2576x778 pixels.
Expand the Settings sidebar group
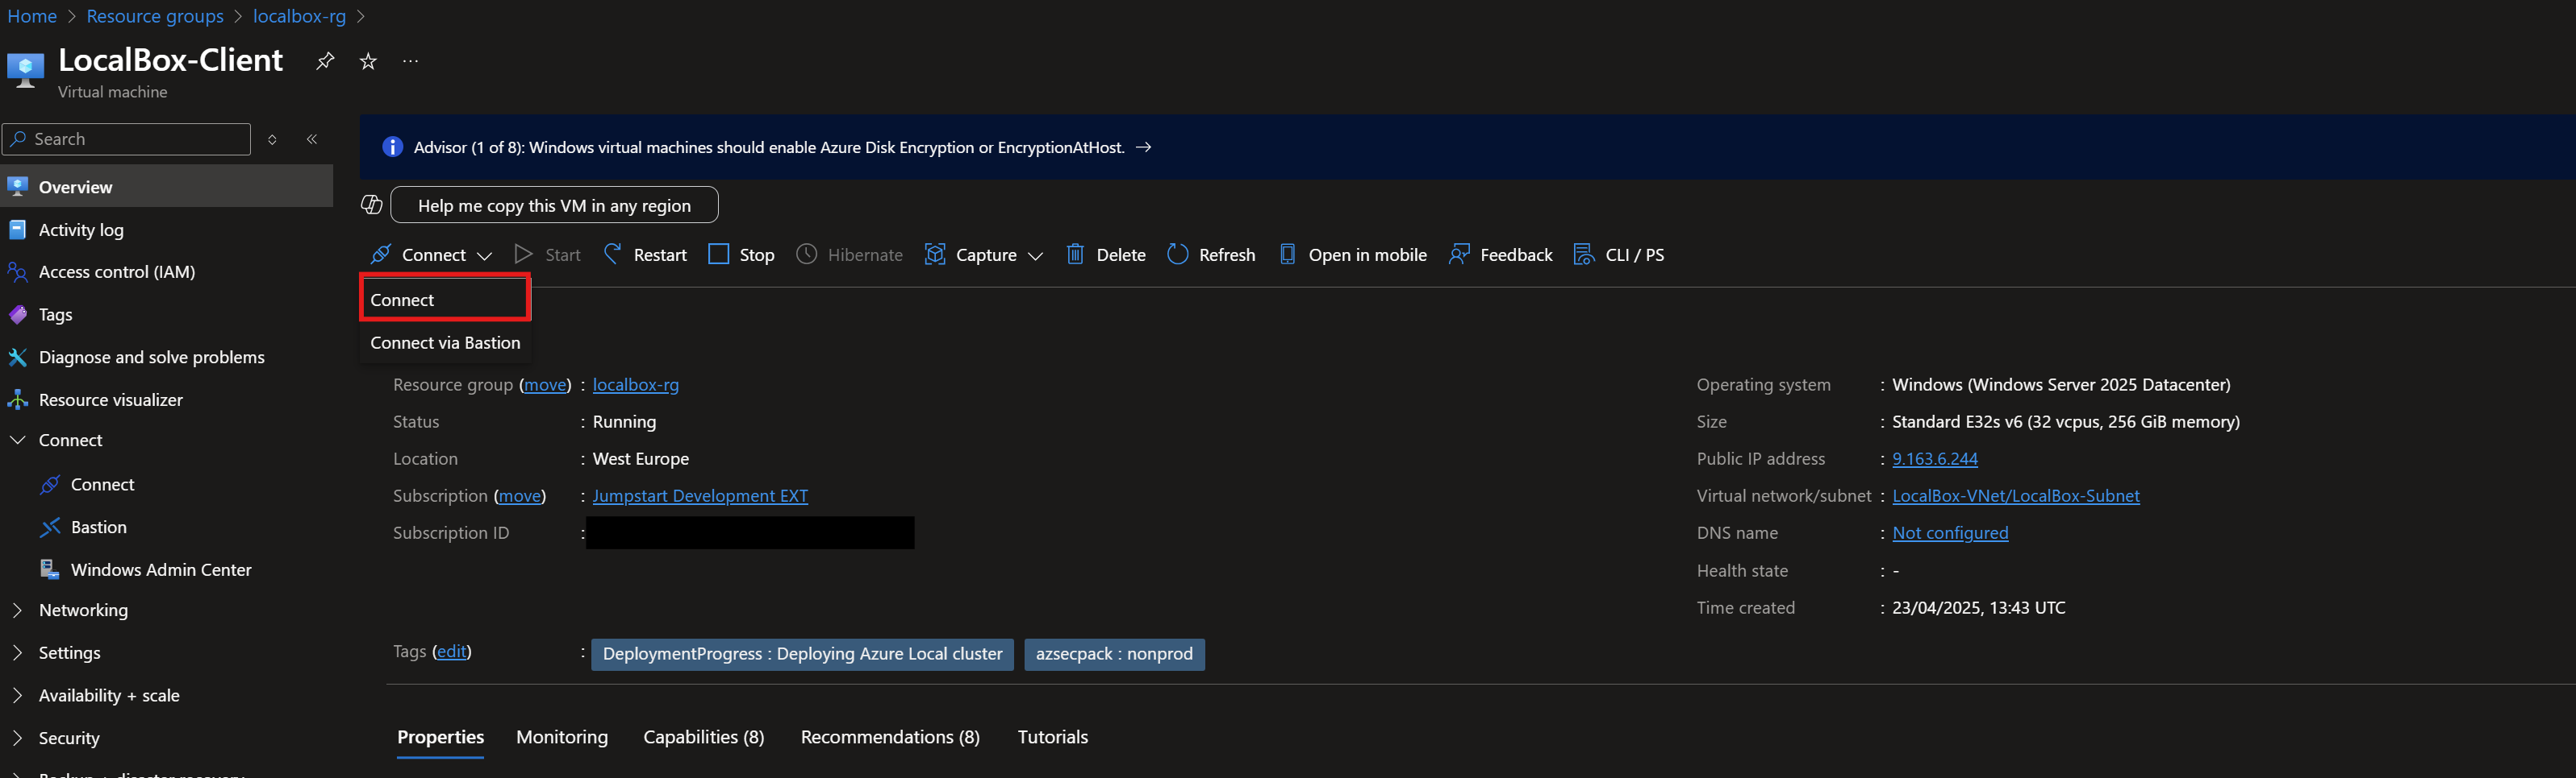point(17,653)
